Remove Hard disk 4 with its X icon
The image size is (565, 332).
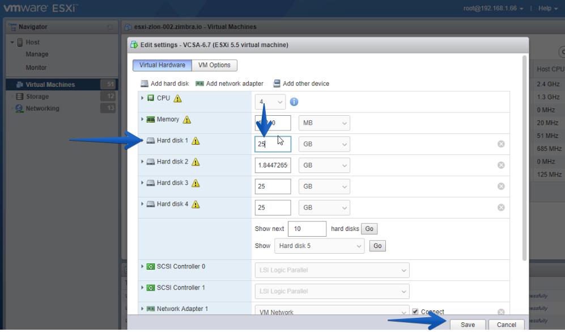coord(501,208)
